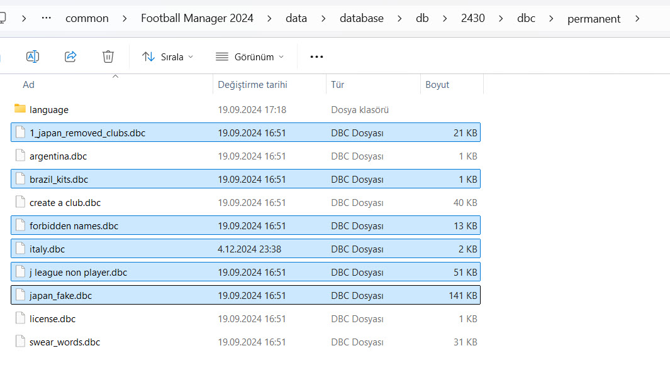670x390 pixels.
Task: Sort by Boyut column header
Action: [437, 85]
